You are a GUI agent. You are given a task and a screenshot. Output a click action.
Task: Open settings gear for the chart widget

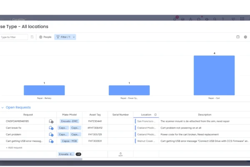(245, 37)
